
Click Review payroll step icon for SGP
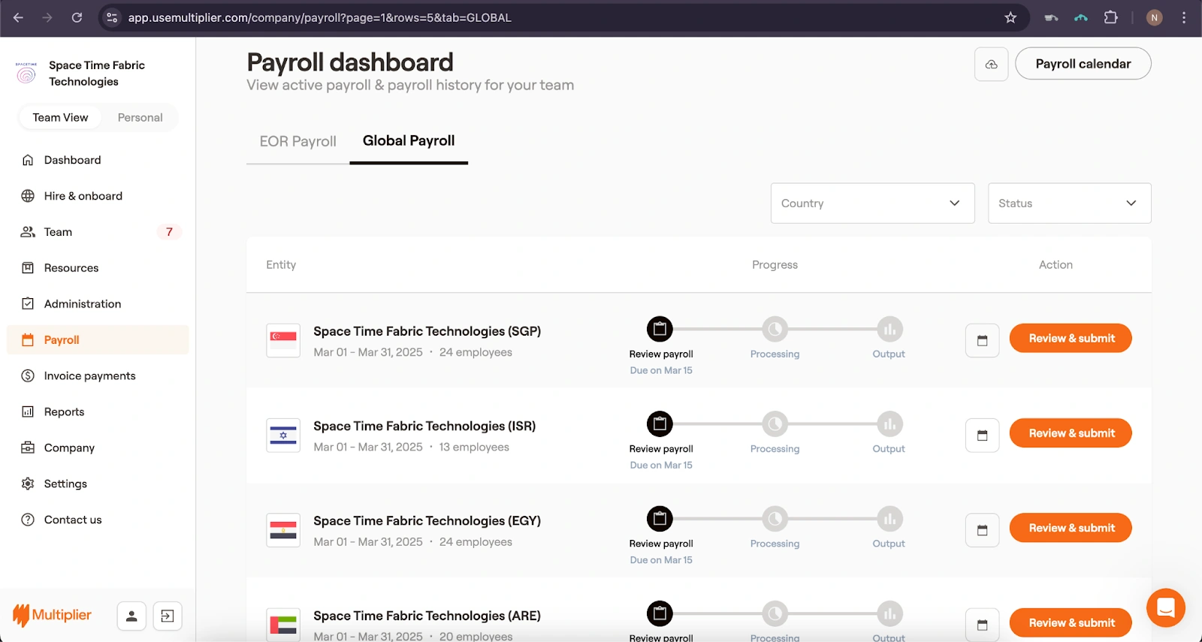pos(660,329)
